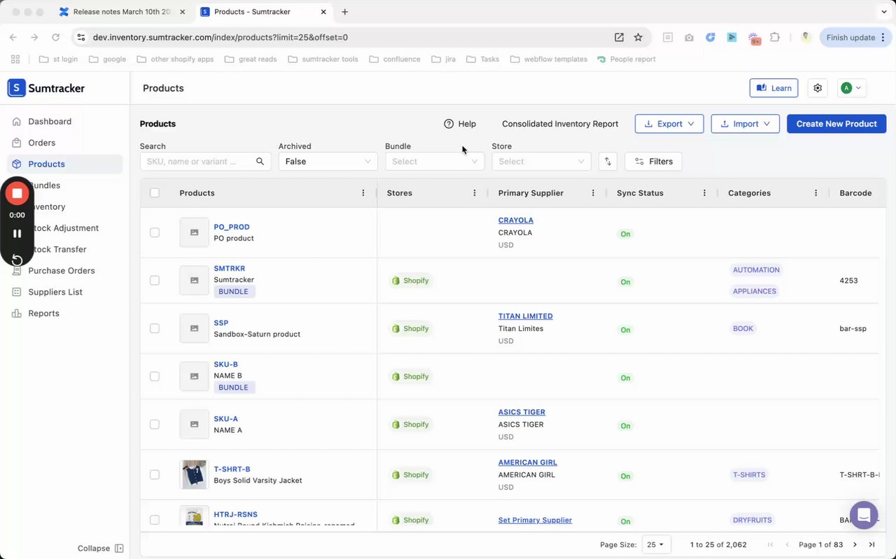Screen dimensions: 896x559
Task: Stop the screen recording
Action: (x=17, y=193)
